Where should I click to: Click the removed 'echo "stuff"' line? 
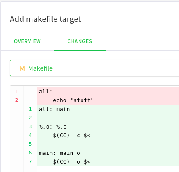pyautogui.click(x=108, y=100)
